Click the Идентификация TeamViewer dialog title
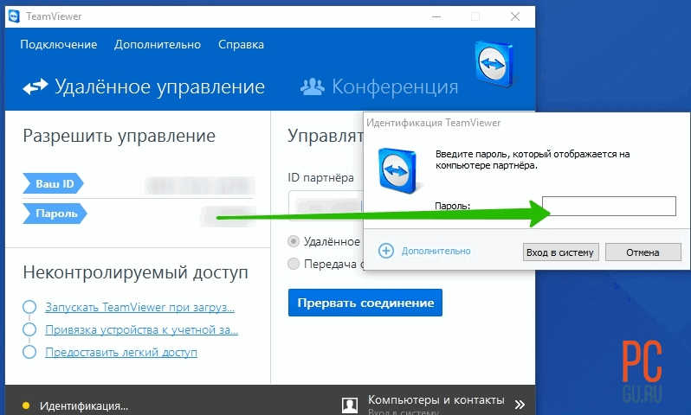Screen dimensions: 691x415 (x=434, y=123)
